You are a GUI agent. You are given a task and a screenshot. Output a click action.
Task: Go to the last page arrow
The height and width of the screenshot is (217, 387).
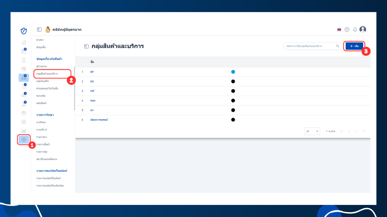pos(364,131)
